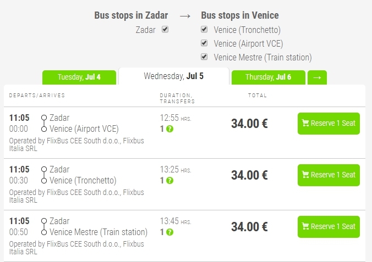
Task: Click help icon next to 13:25 trip transfers
Action: coord(169,180)
